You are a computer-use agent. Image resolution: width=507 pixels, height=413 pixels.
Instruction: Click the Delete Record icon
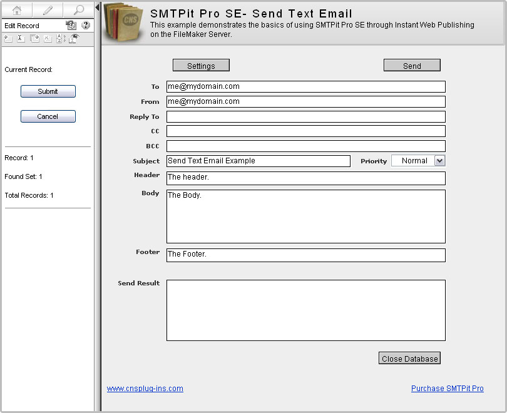coord(48,39)
